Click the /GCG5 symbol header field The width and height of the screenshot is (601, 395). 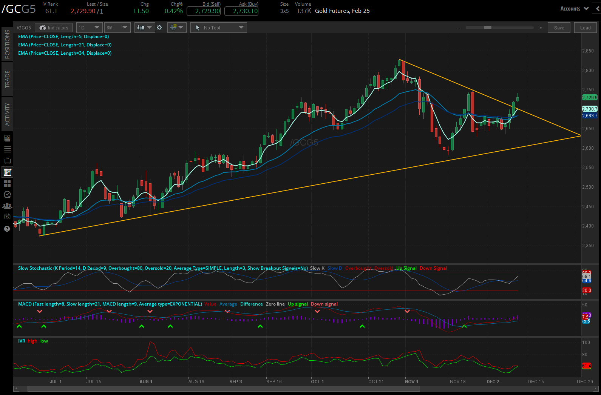[x=19, y=9]
